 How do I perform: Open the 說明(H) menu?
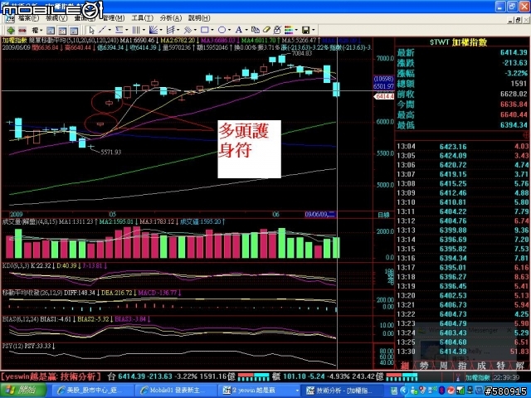coord(199,18)
